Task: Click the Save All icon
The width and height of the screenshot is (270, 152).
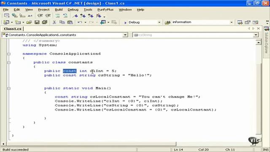Action: [45, 22]
